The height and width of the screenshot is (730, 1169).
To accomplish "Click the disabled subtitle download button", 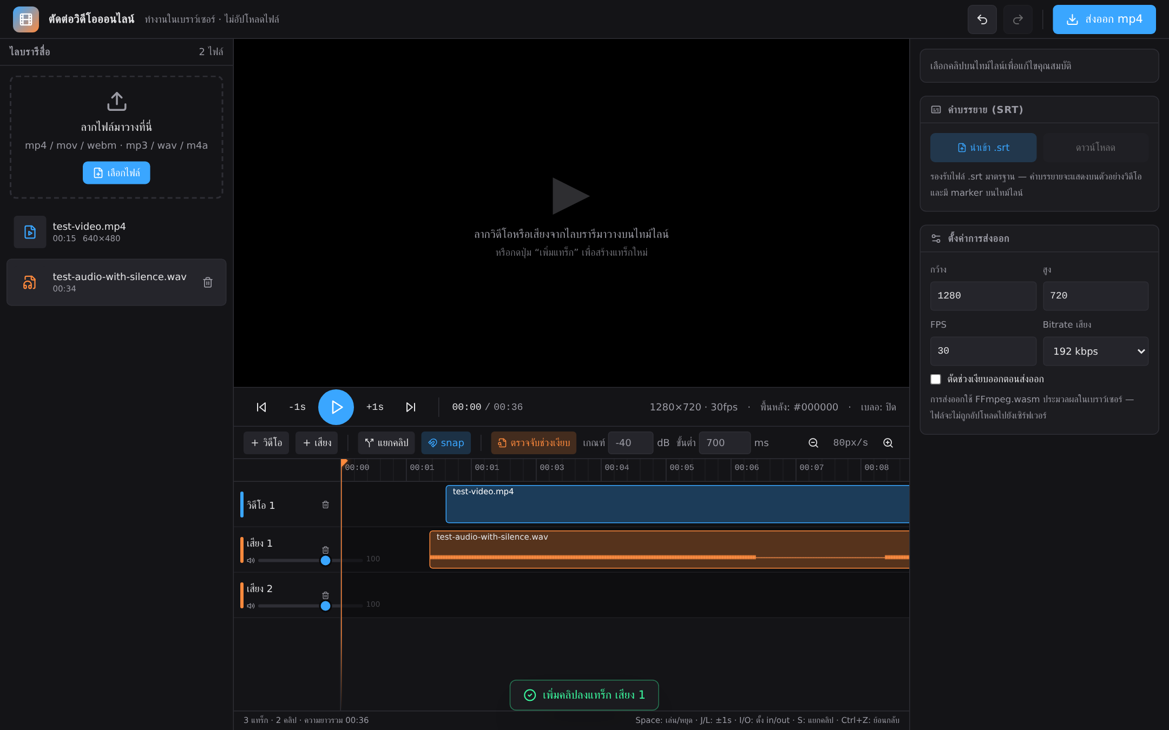I will 1095,148.
